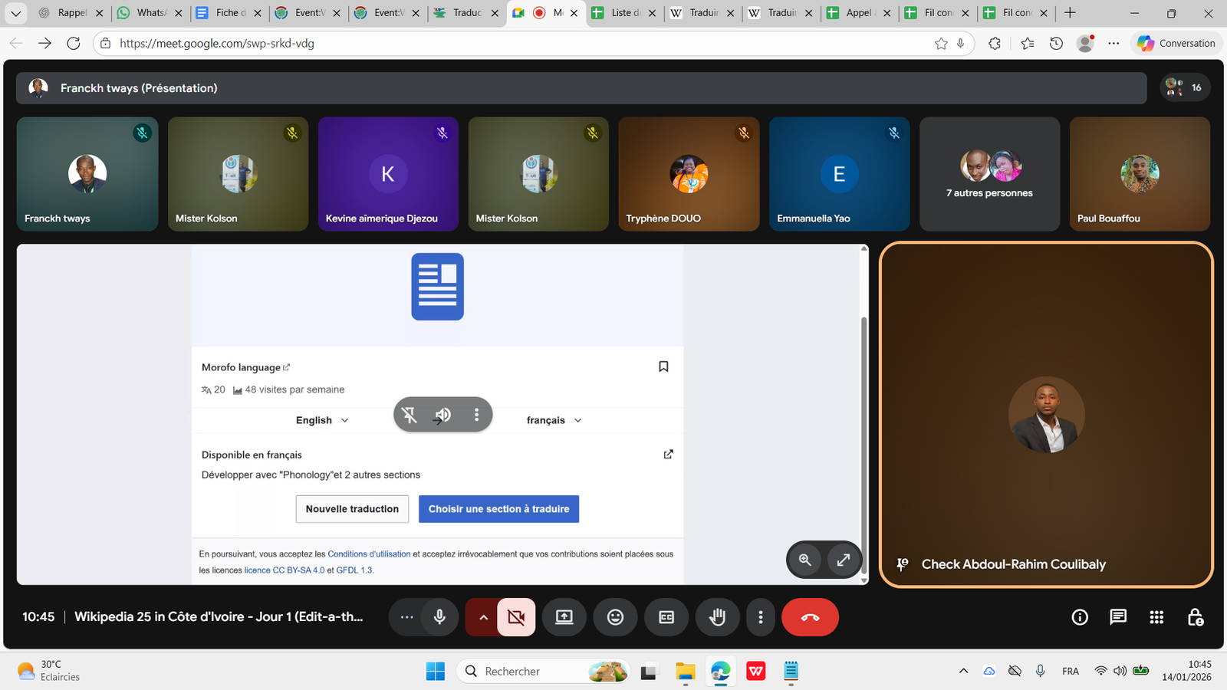
Task: Switch to the WhatsApp browser tab
Action: pos(150,13)
